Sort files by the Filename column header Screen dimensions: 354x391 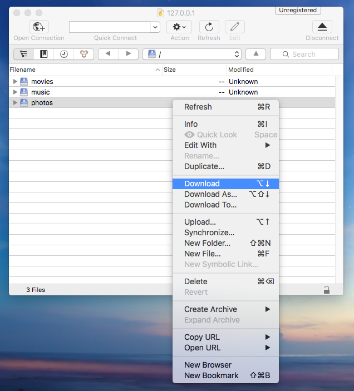(83, 70)
